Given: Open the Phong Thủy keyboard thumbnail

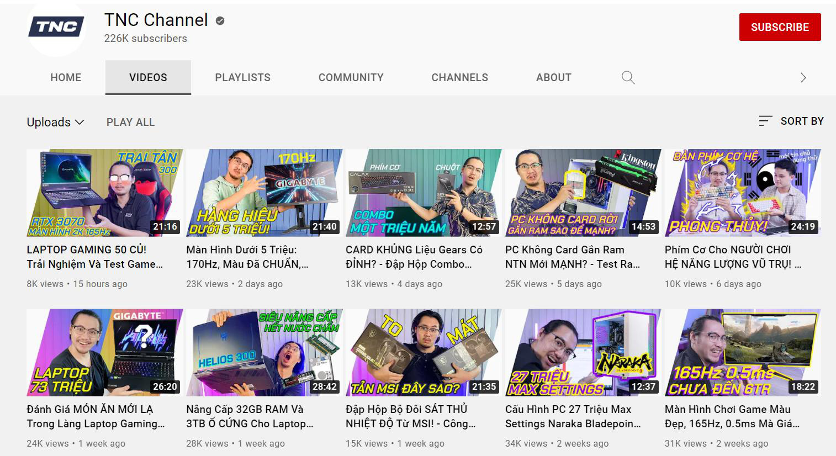Looking at the screenshot, I should pos(743,193).
